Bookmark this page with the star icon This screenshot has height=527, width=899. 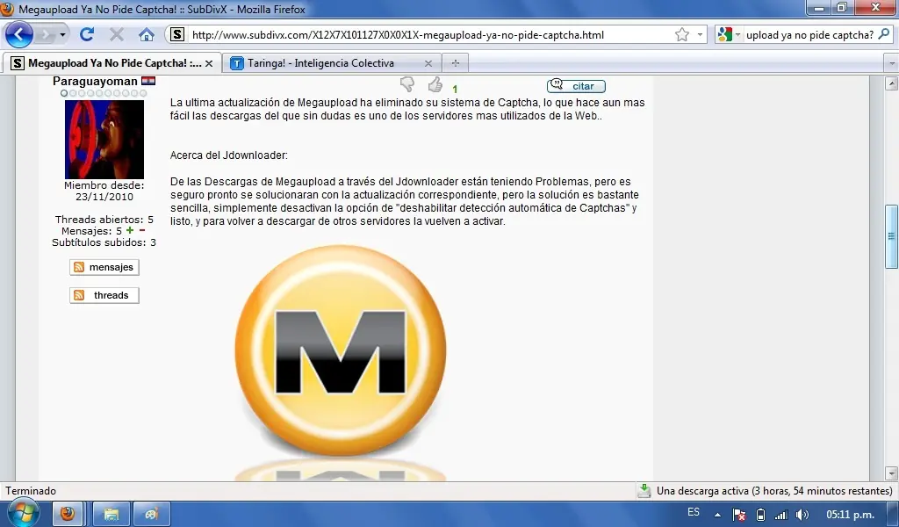(x=681, y=34)
